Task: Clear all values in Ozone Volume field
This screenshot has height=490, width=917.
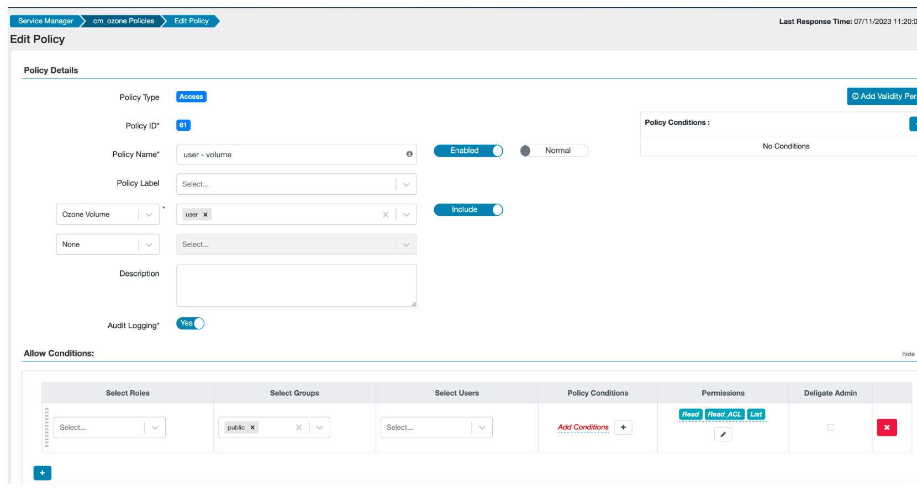Action: [x=386, y=215]
